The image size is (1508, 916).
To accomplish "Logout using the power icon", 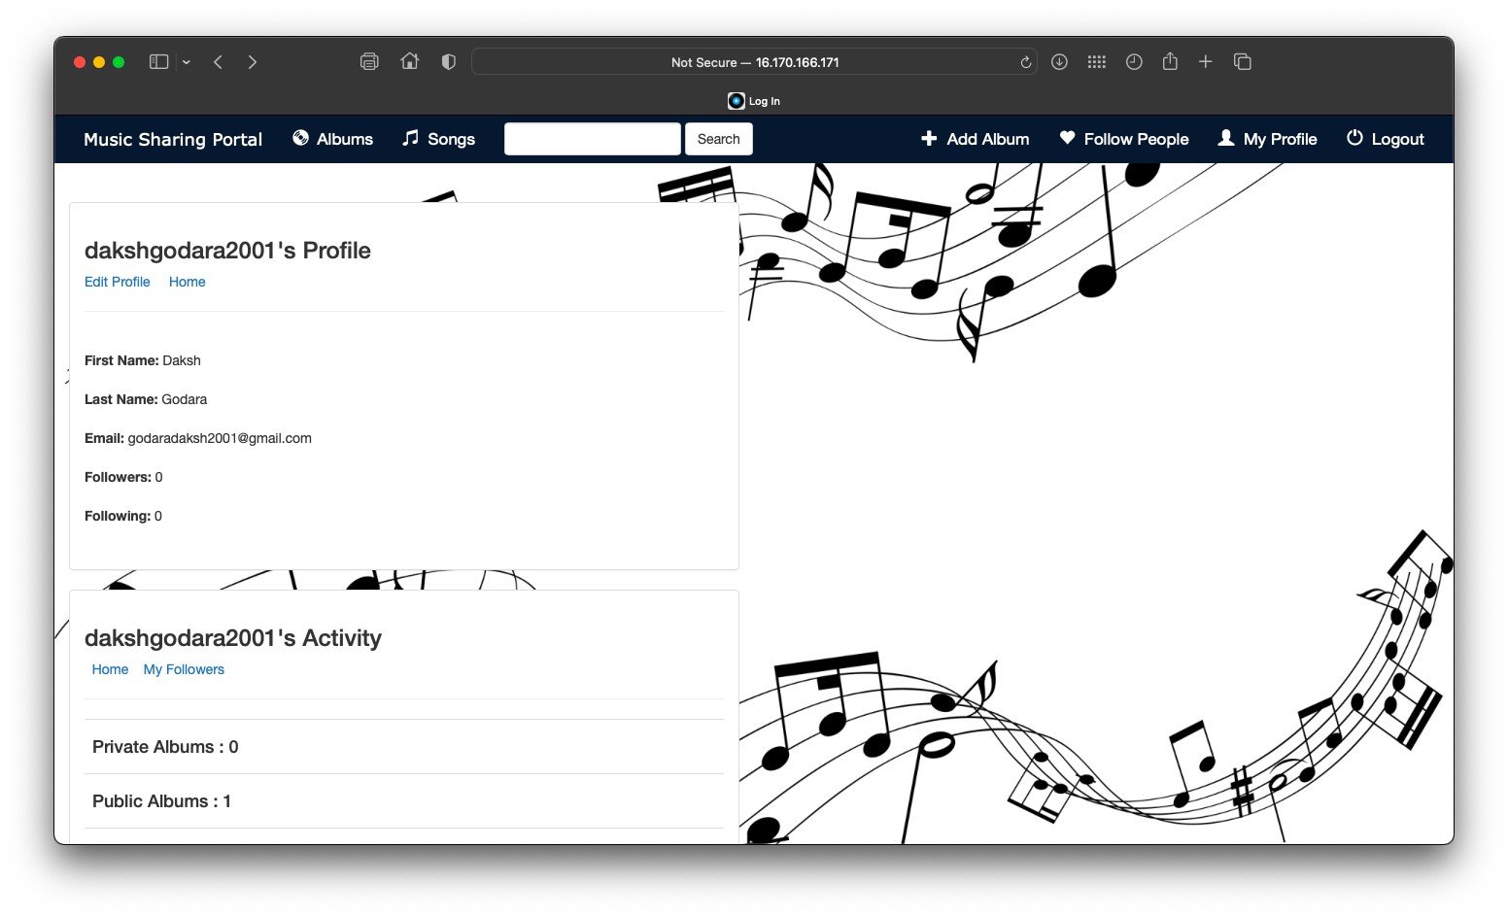I will (x=1354, y=138).
